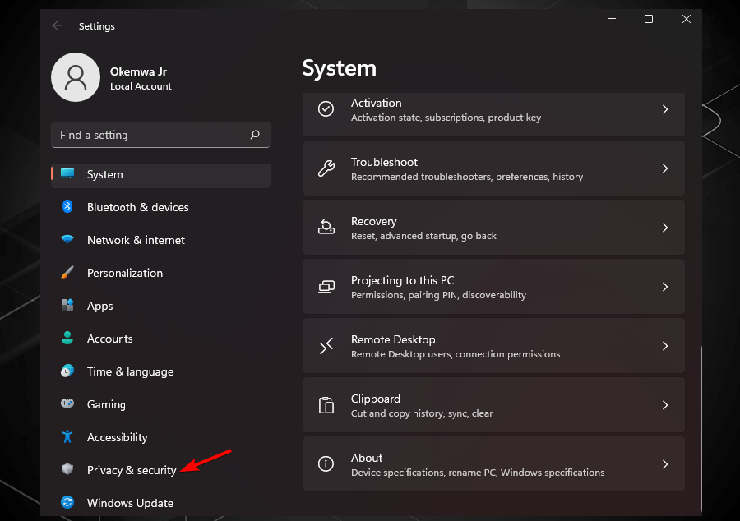Select Privacy & security in the sidebar

pyautogui.click(x=132, y=470)
